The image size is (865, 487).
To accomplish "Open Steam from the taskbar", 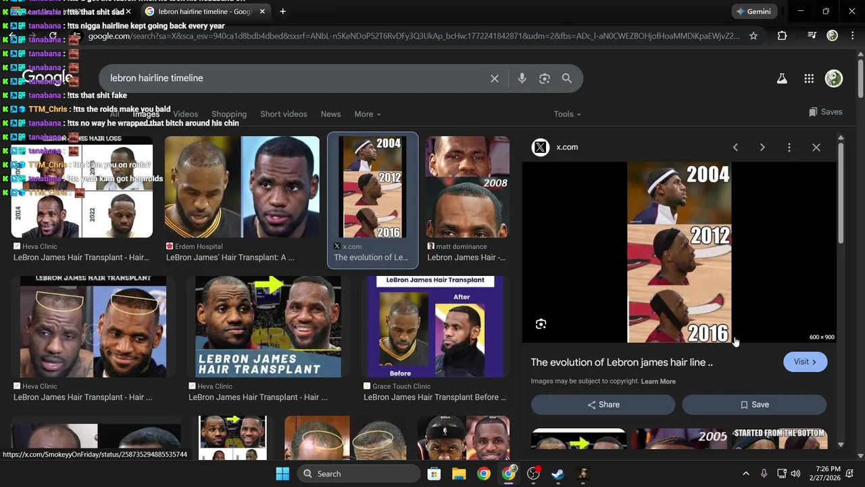I will coord(558,473).
